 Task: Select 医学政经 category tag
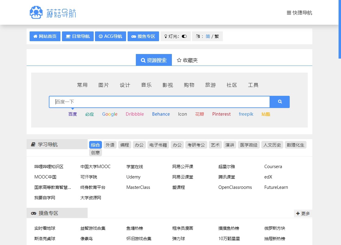pyautogui.click(x=249, y=145)
